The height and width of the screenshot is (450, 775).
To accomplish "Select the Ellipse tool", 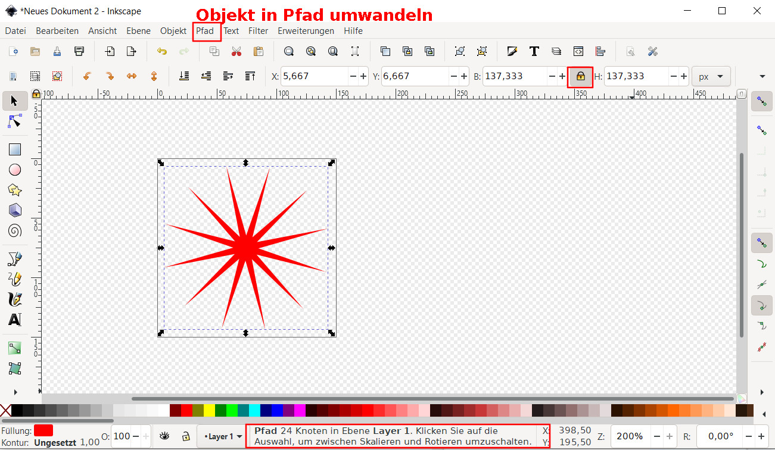I will 15,170.
